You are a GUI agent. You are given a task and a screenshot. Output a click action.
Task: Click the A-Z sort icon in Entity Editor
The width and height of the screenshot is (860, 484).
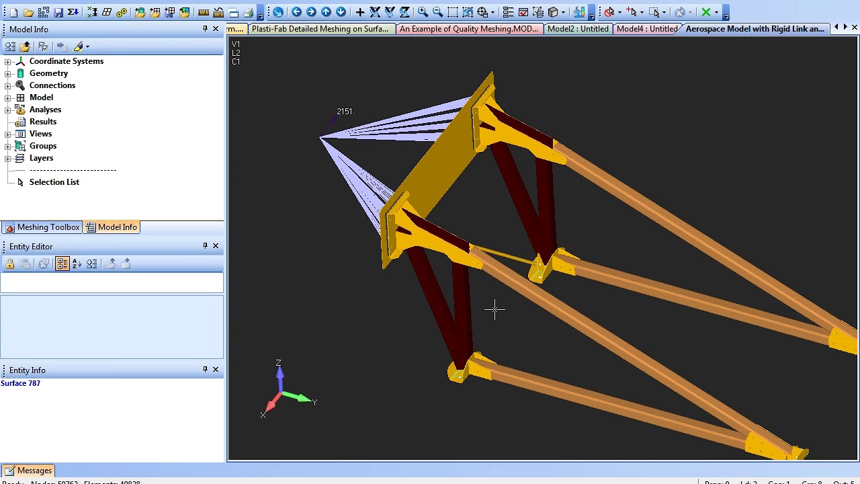pyautogui.click(x=77, y=264)
